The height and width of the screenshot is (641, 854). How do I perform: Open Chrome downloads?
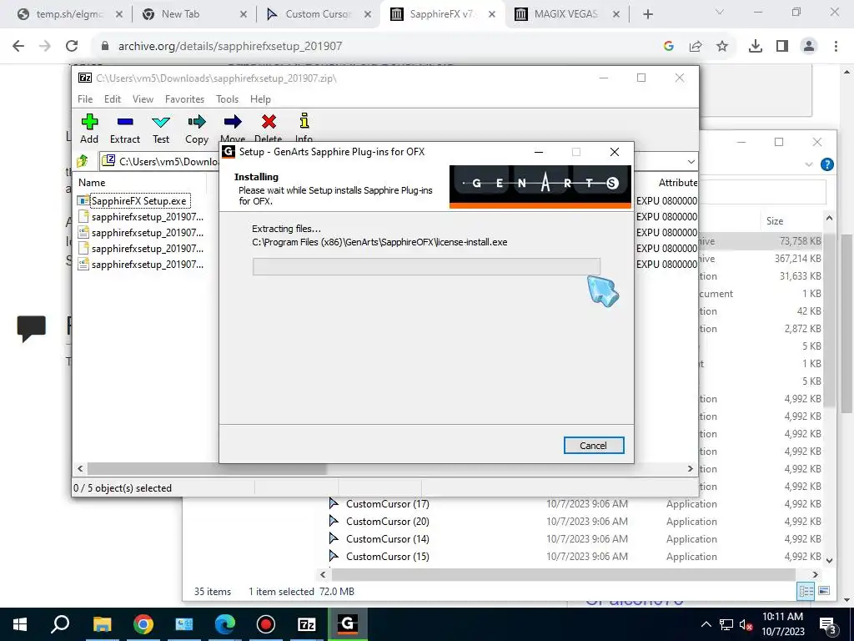click(x=756, y=47)
